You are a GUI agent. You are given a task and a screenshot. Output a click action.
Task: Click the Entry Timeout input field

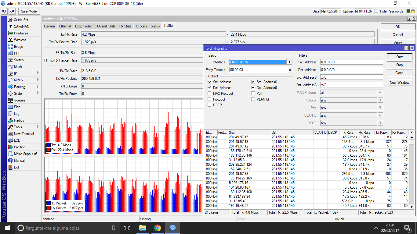tap(258, 70)
